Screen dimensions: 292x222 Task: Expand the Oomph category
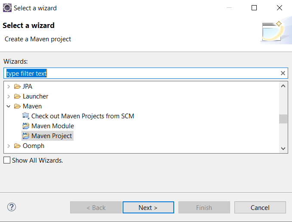pos(8,146)
